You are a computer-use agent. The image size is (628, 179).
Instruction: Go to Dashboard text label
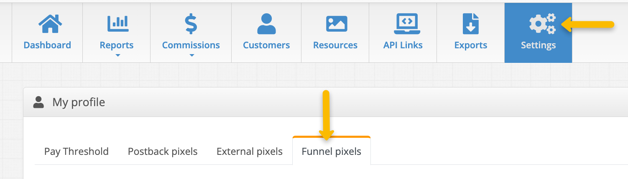click(47, 45)
